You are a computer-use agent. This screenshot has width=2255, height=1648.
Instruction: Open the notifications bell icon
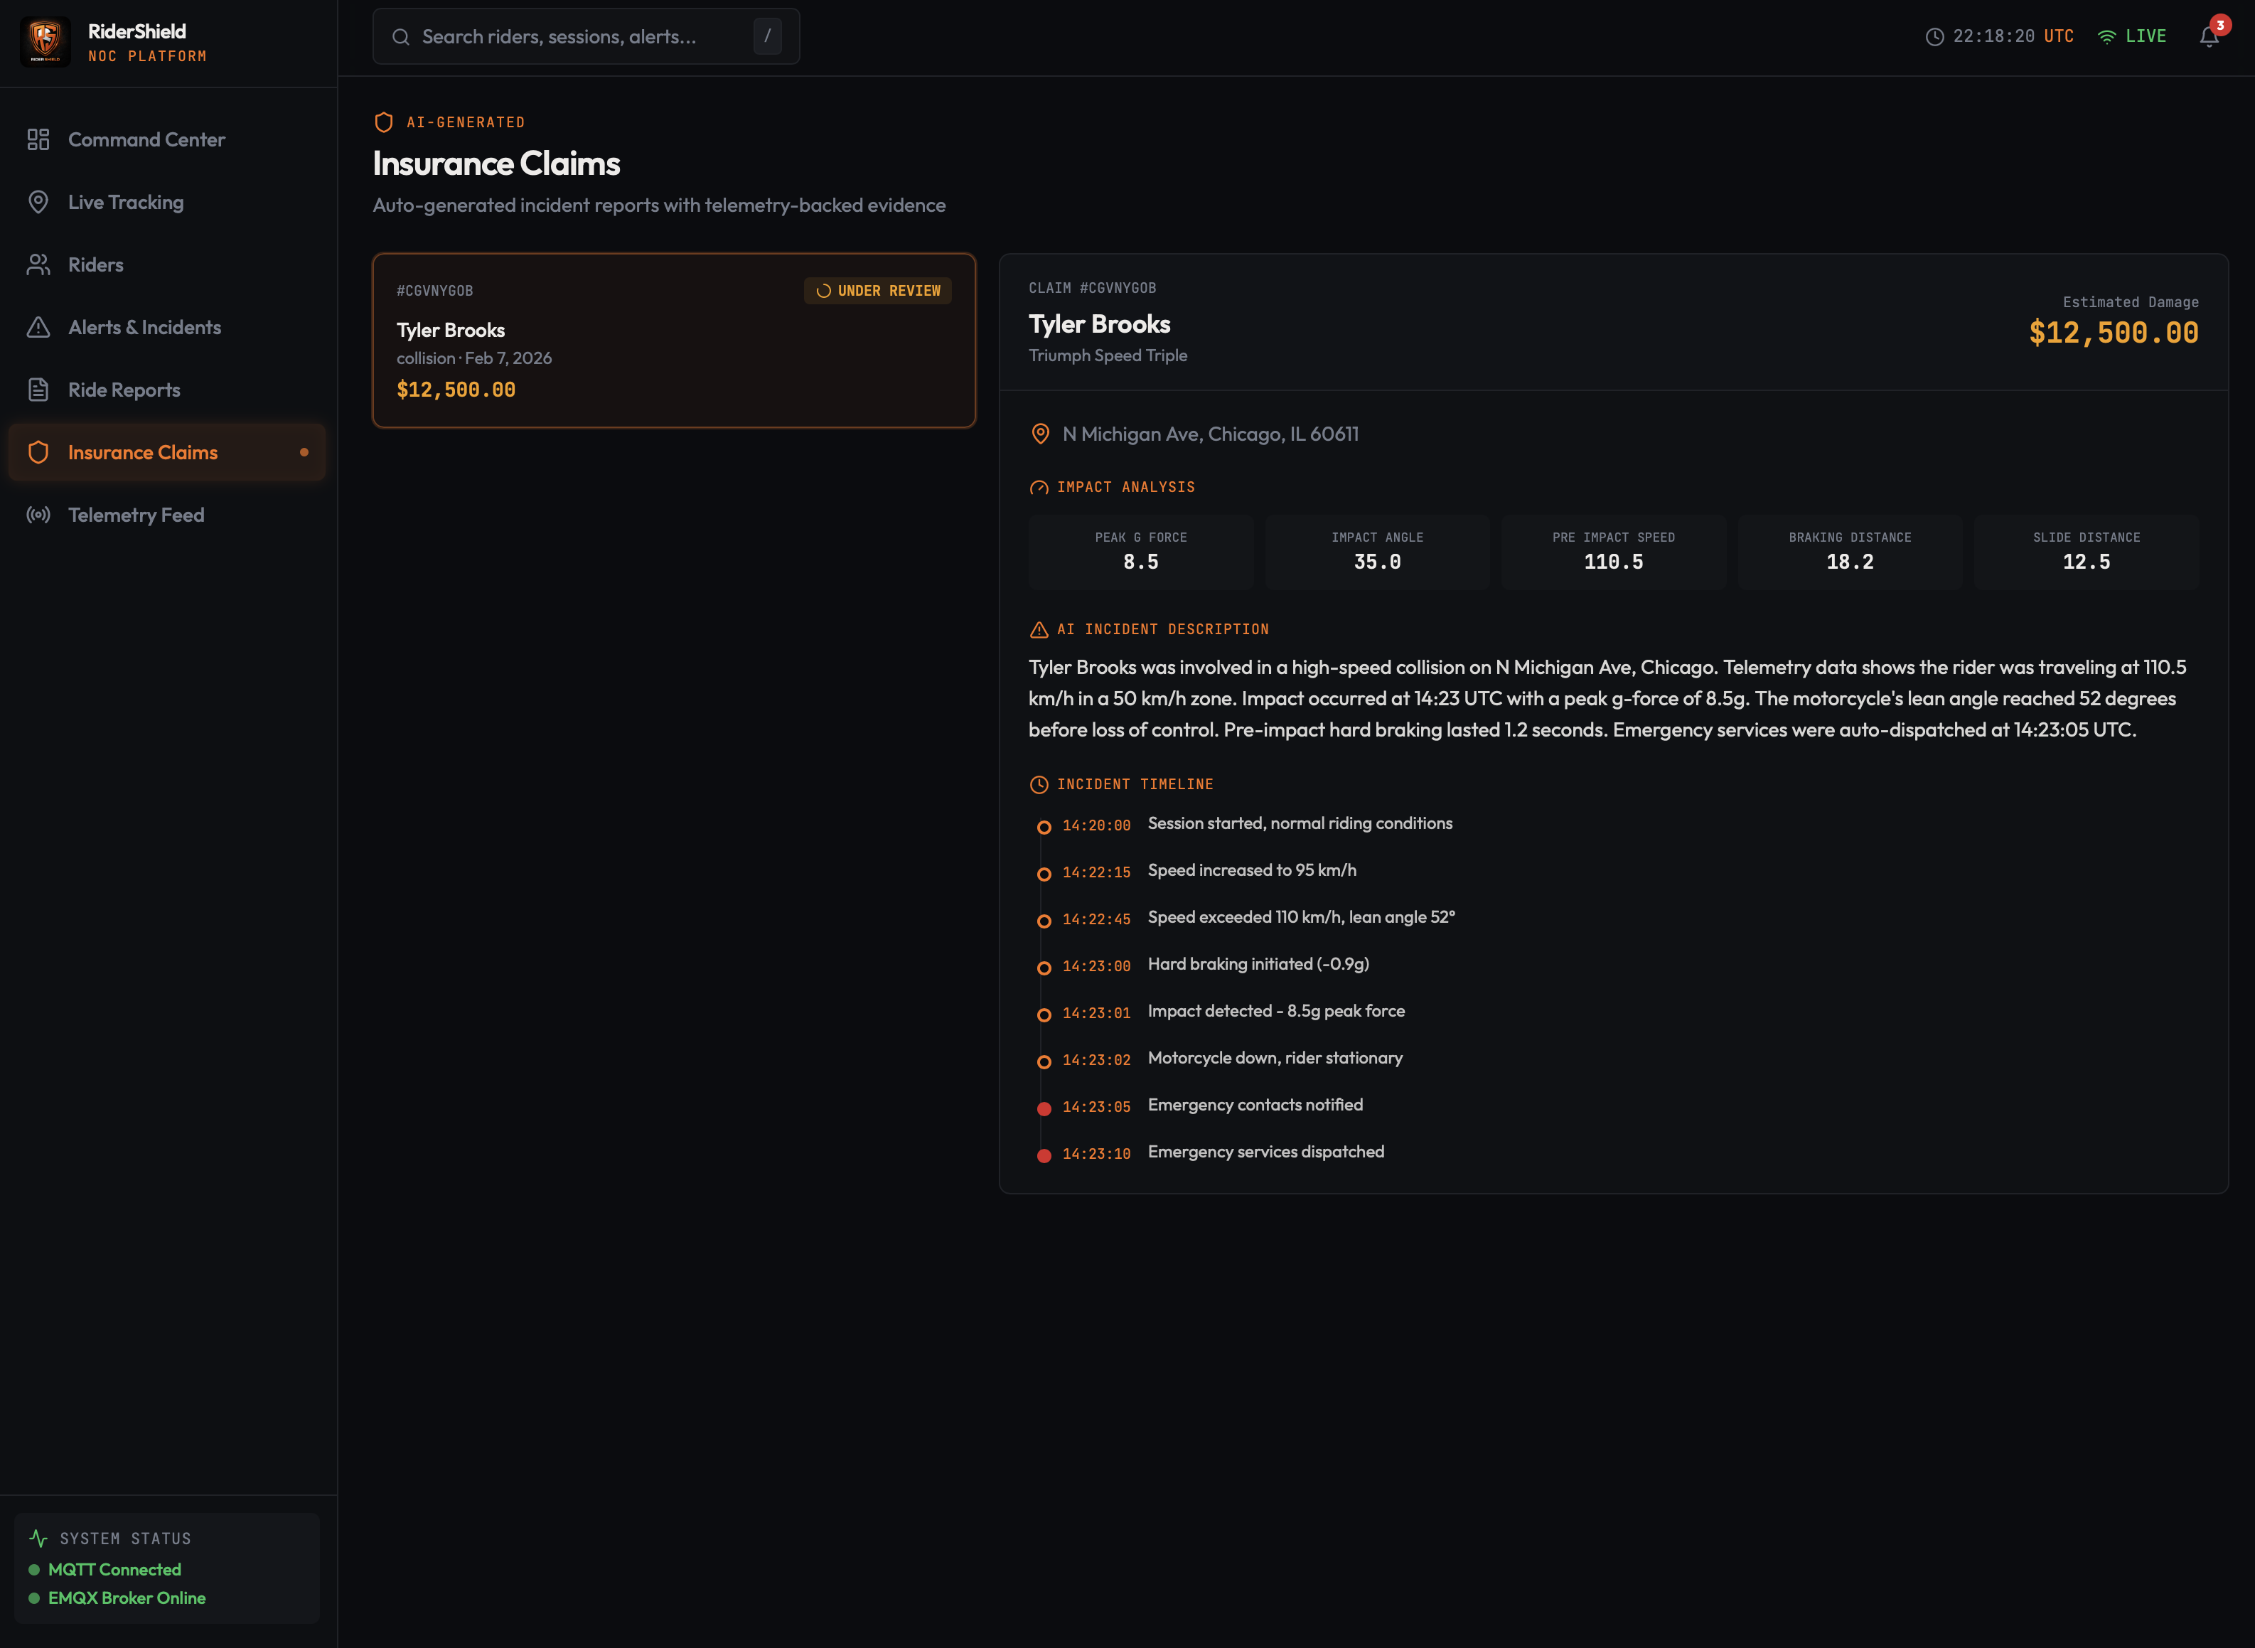coord(2208,37)
